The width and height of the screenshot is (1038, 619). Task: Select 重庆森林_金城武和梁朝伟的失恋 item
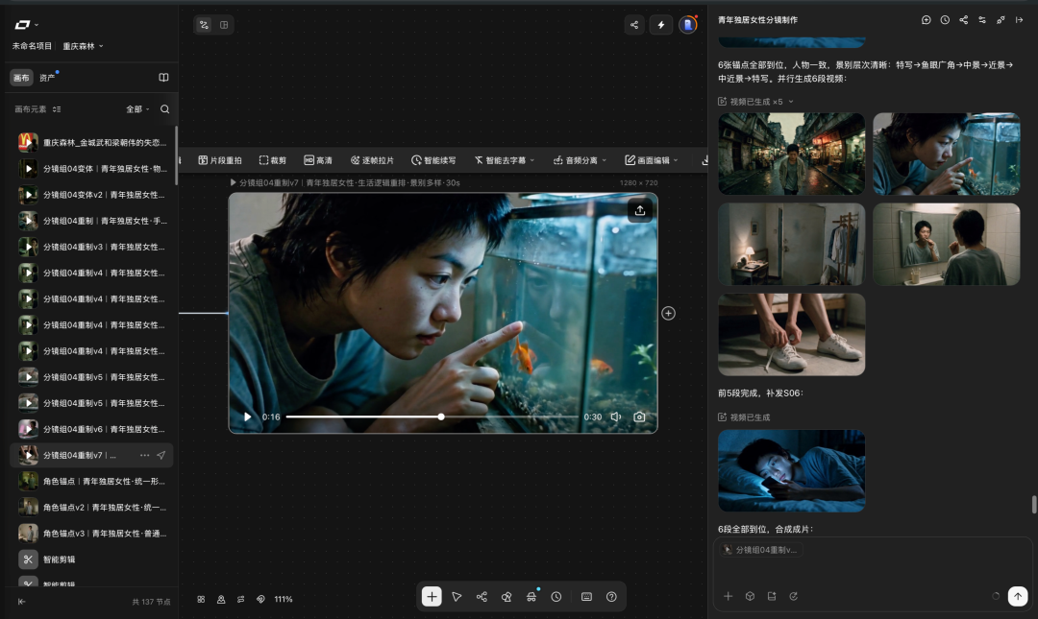tap(92, 142)
